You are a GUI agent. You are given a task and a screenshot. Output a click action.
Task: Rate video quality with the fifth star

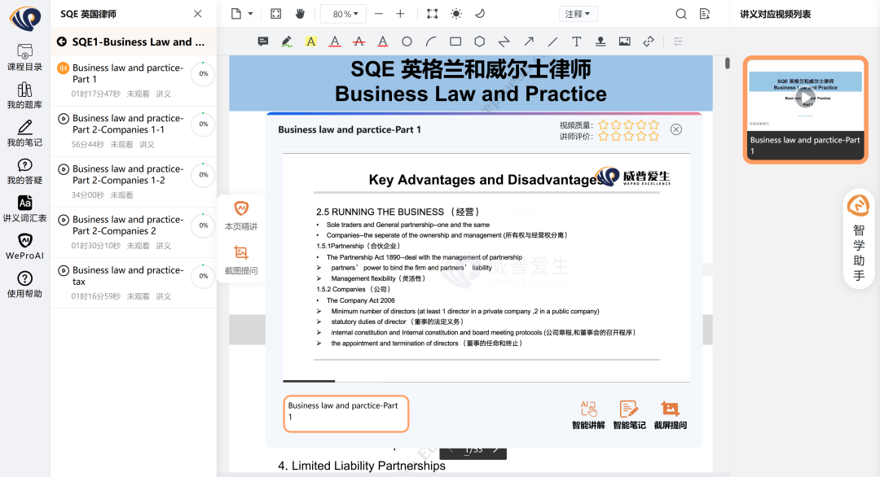tap(653, 125)
